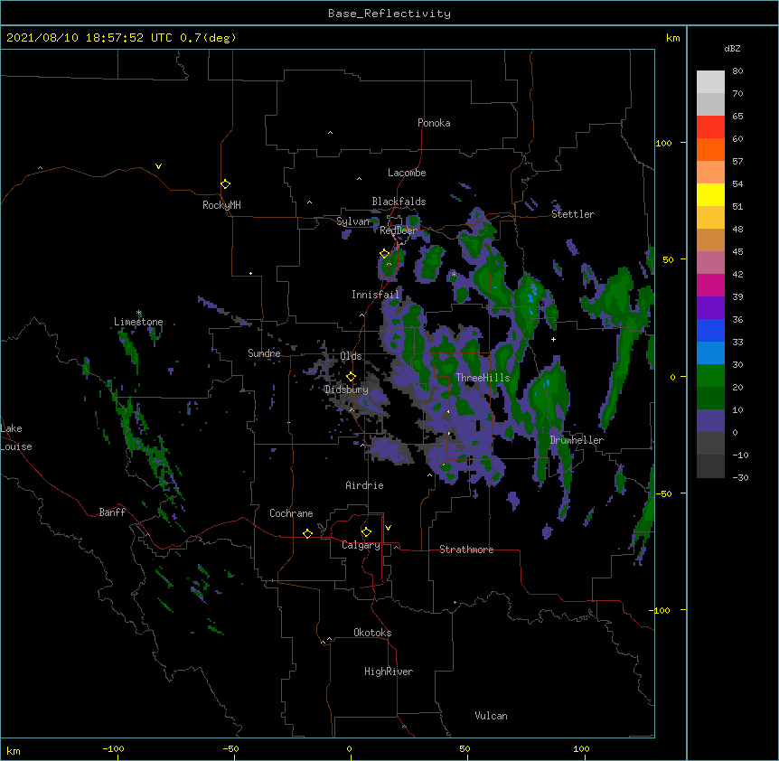779x761 pixels.
Task: Click the dark green 10-20 dBZ swatch
Action: (710, 398)
